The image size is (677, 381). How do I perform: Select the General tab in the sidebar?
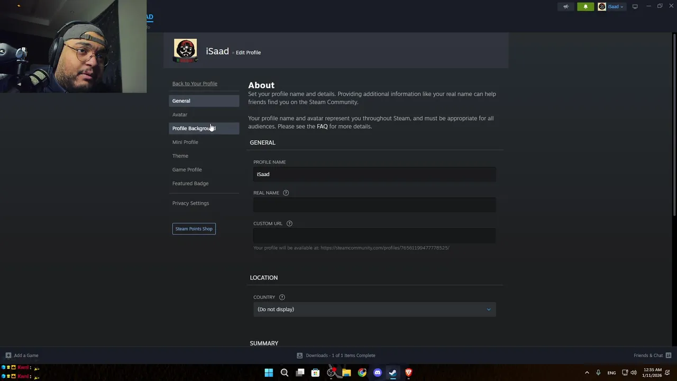(204, 101)
